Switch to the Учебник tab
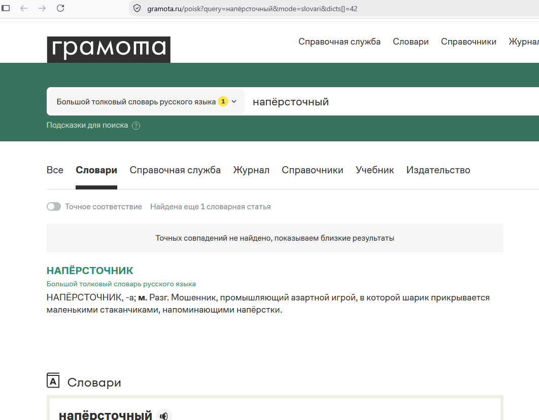Viewport: 539px width, 420px height. click(x=375, y=170)
